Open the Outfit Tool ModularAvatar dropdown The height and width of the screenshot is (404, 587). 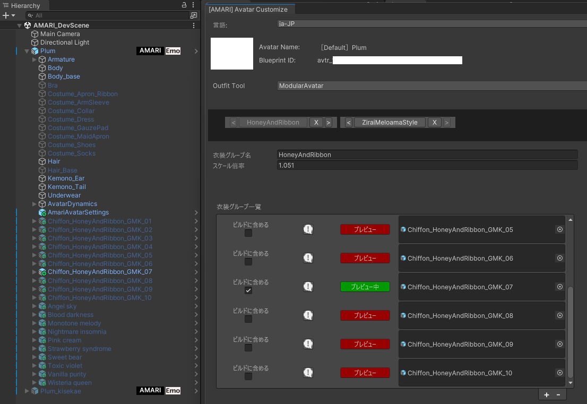[432, 86]
